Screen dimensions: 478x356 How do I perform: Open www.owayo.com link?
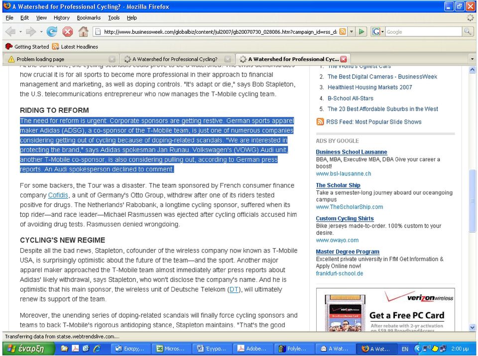coord(337,240)
